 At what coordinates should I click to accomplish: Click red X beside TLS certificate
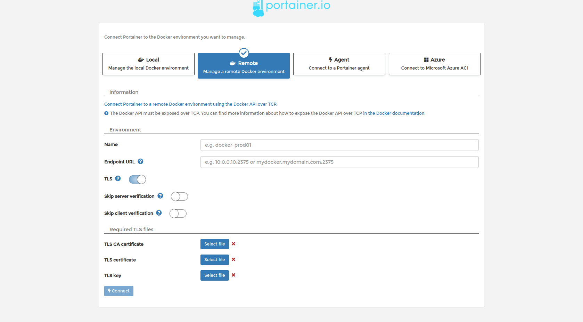(x=233, y=259)
